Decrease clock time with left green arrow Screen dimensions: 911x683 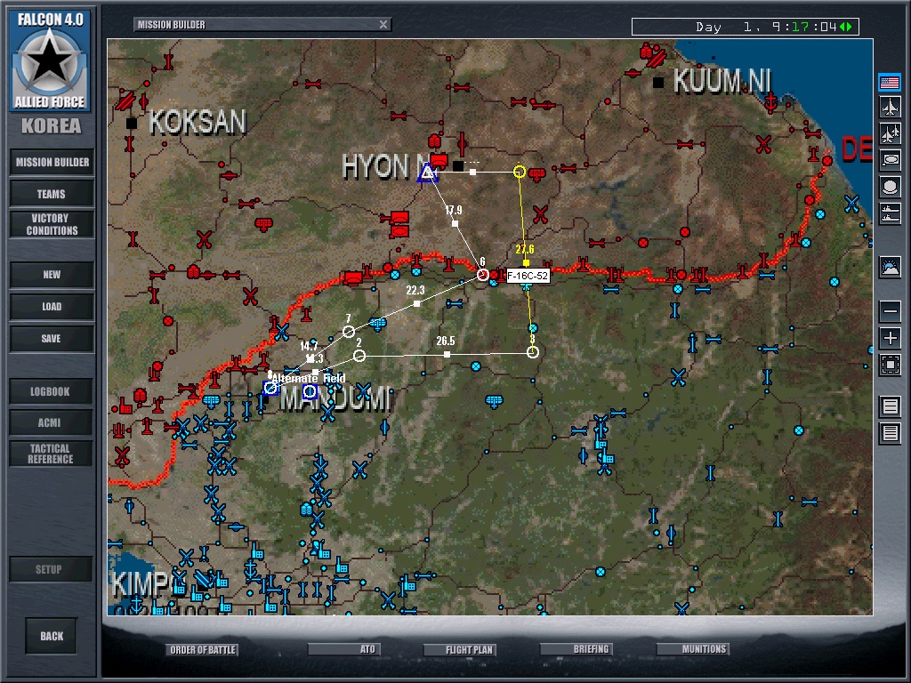click(842, 27)
